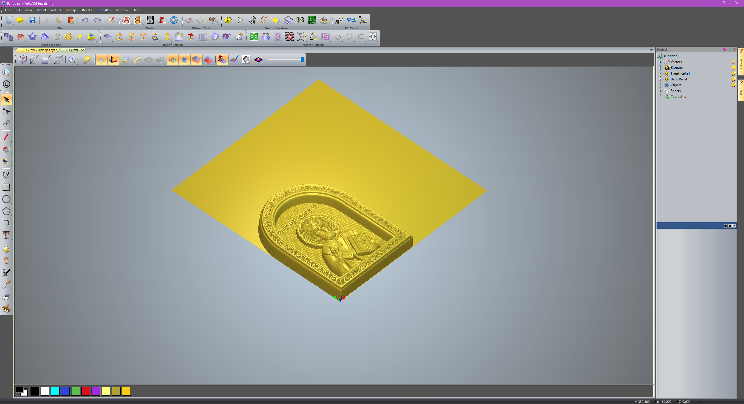The height and width of the screenshot is (404, 744).
Task: Expand the Back Relief tree node
Action: 660,79
